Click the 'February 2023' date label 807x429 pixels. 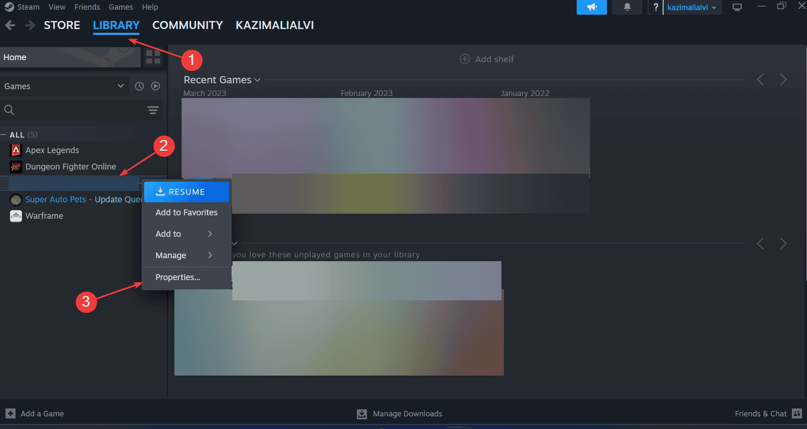(367, 93)
